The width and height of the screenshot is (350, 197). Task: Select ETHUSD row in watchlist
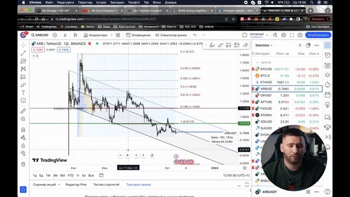click(287, 82)
